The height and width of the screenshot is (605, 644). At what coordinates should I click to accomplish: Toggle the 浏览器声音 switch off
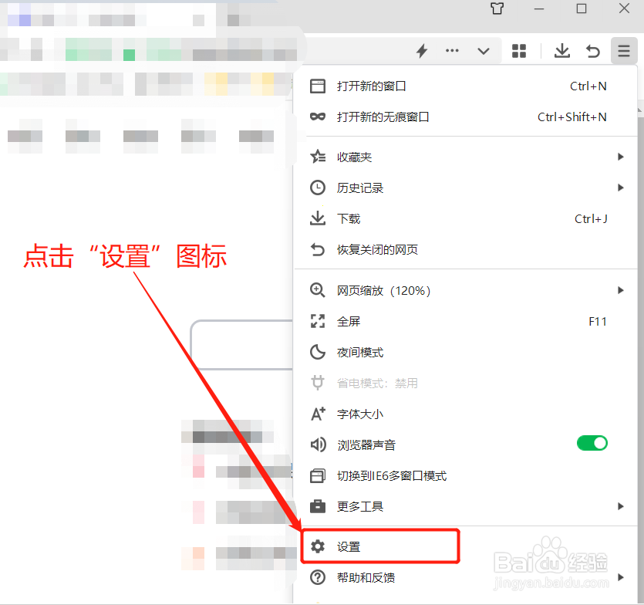[x=592, y=443]
